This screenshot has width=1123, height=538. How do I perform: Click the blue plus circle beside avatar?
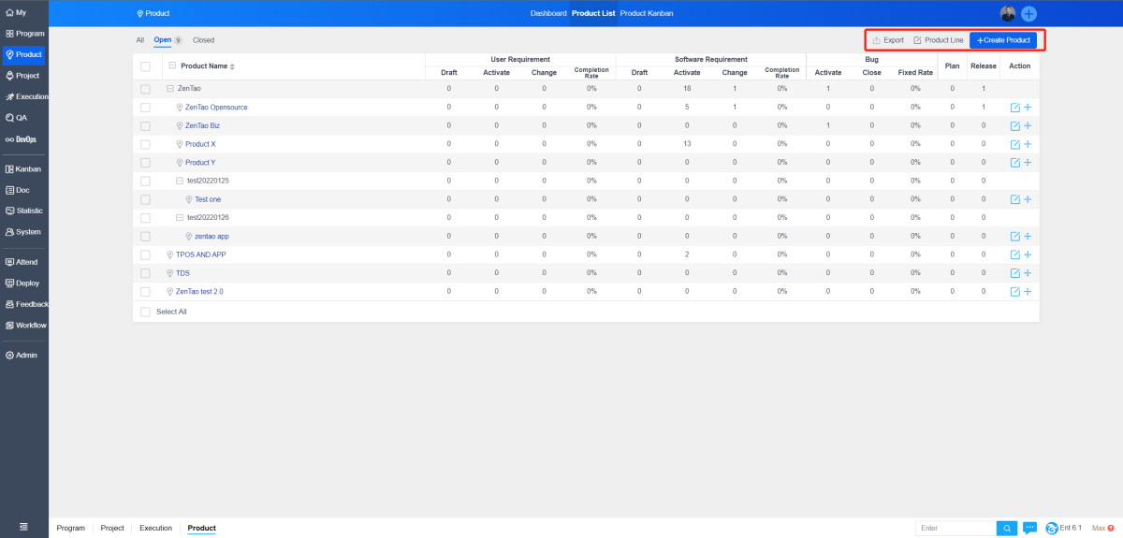pyautogui.click(x=1028, y=14)
